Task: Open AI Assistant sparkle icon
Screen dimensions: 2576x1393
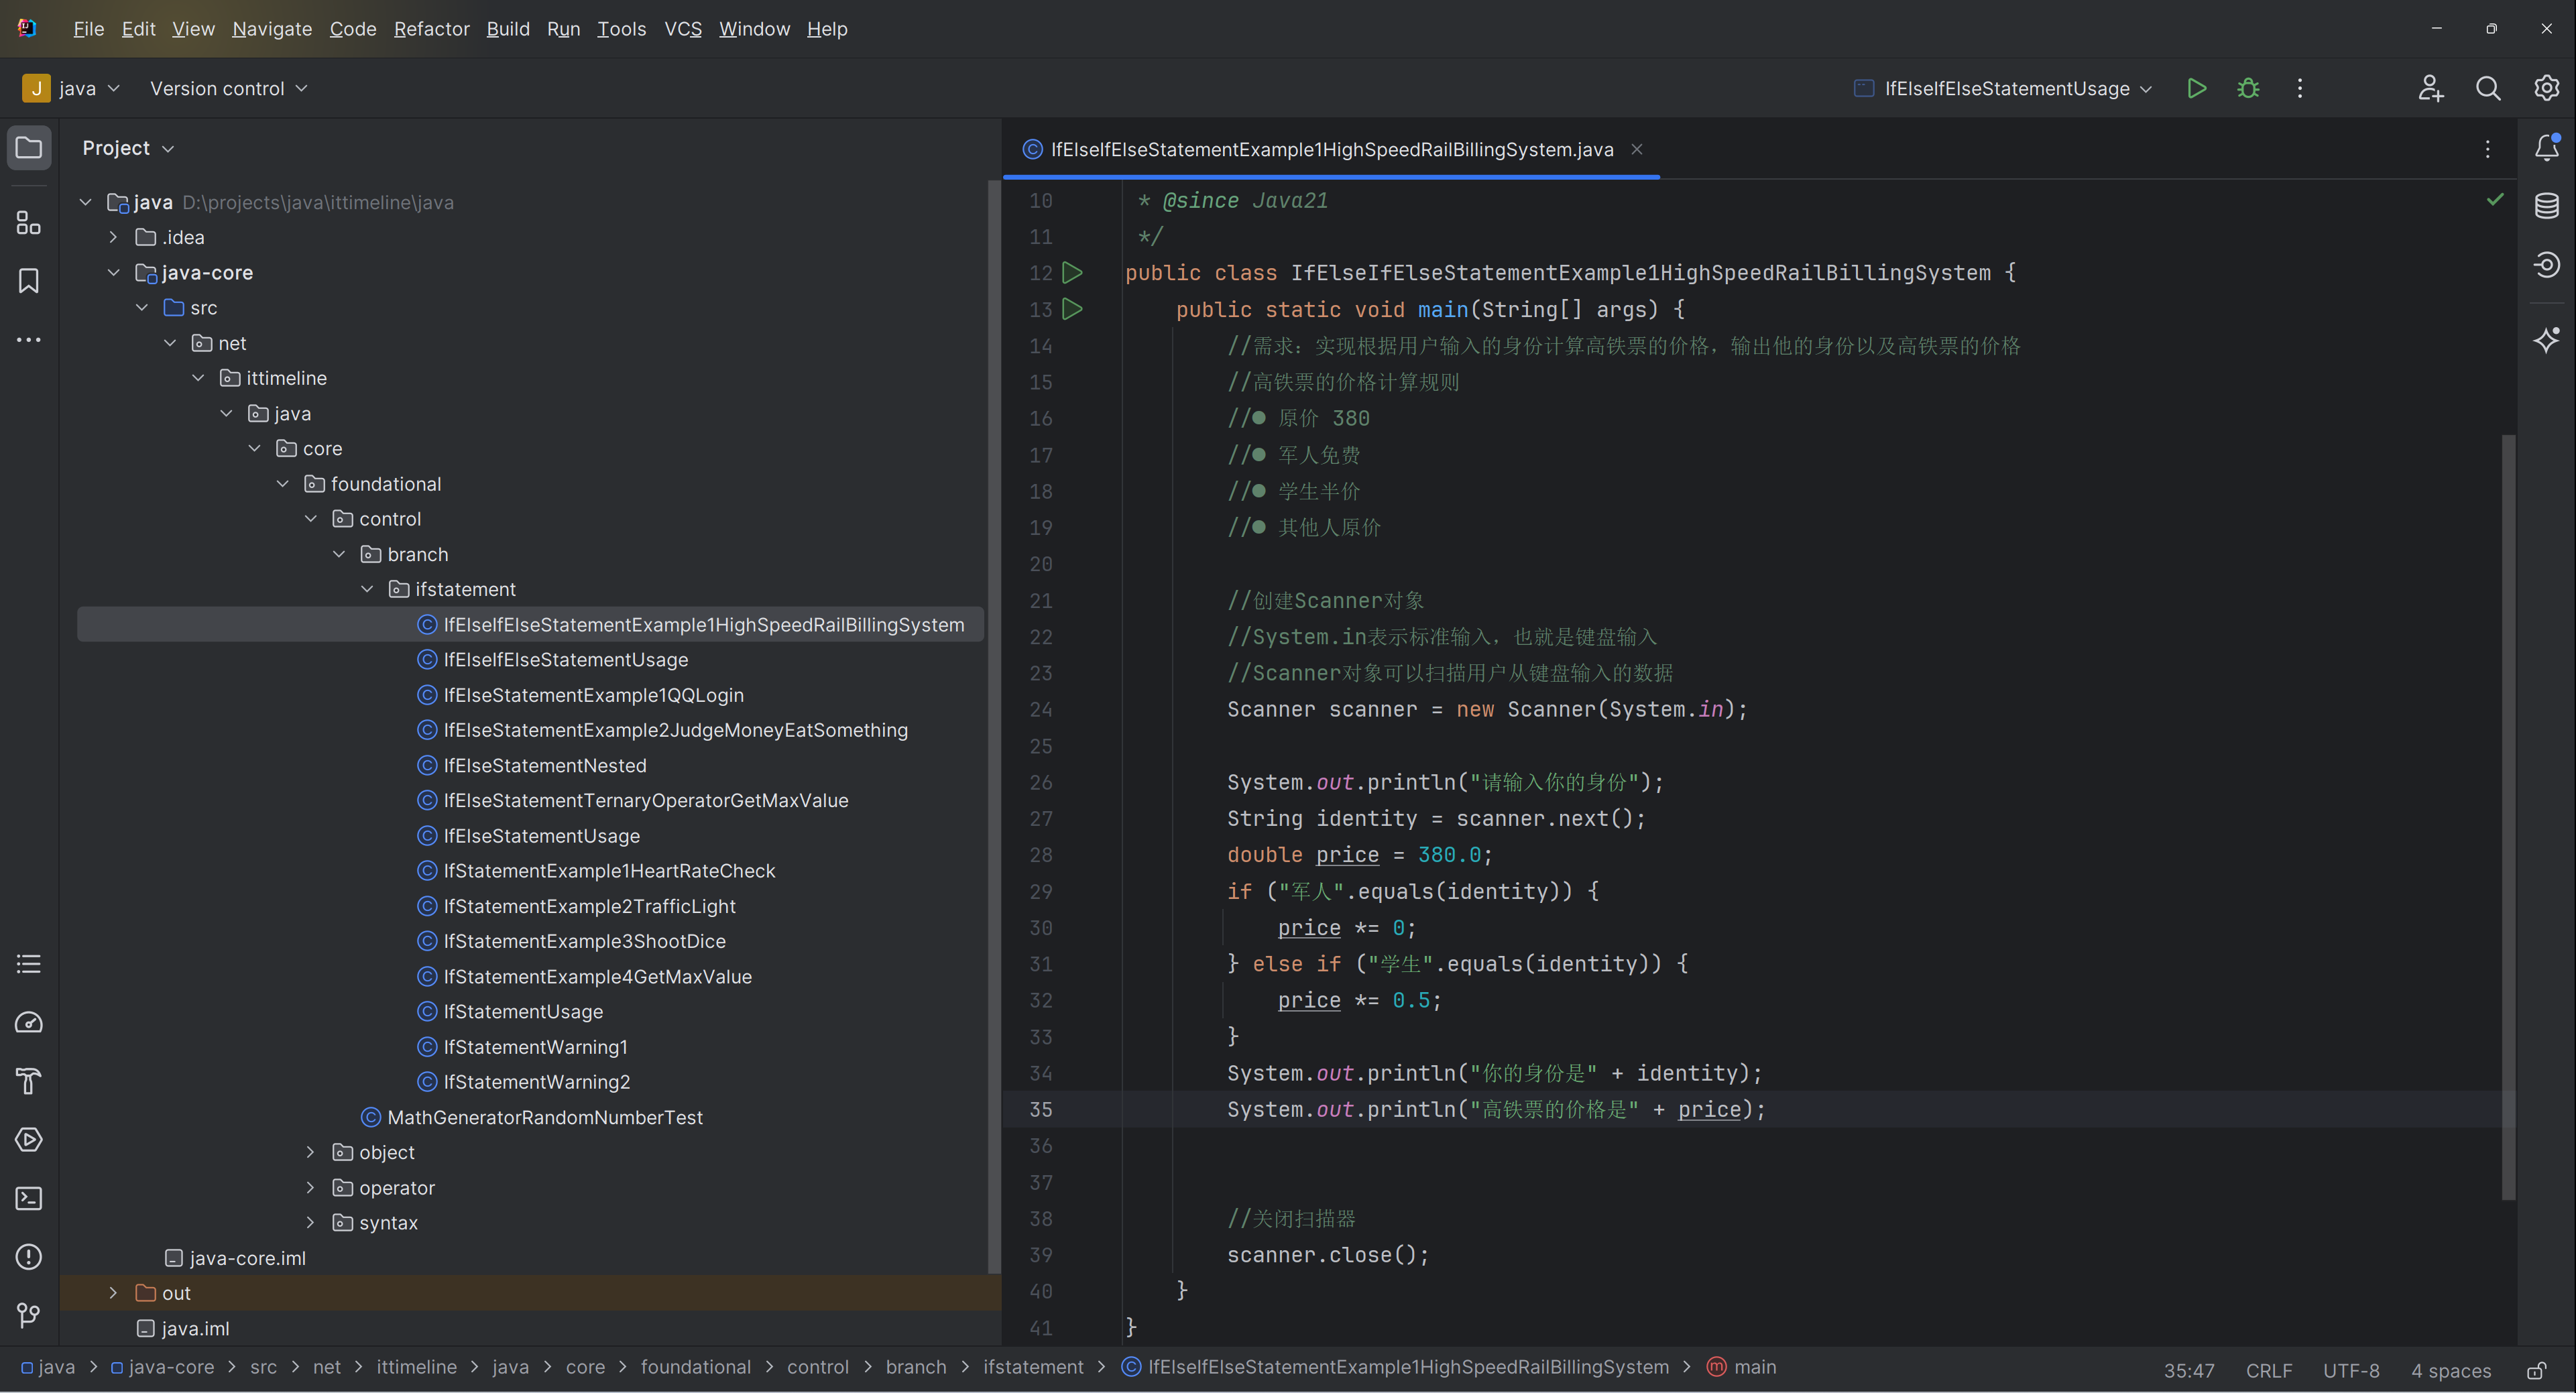Action: (x=2547, y=340)
